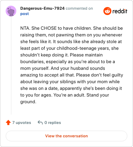Click the vertical thread line under avatar
The width and height of the screenshot is (133, 147).
click(x=11, y=65)
